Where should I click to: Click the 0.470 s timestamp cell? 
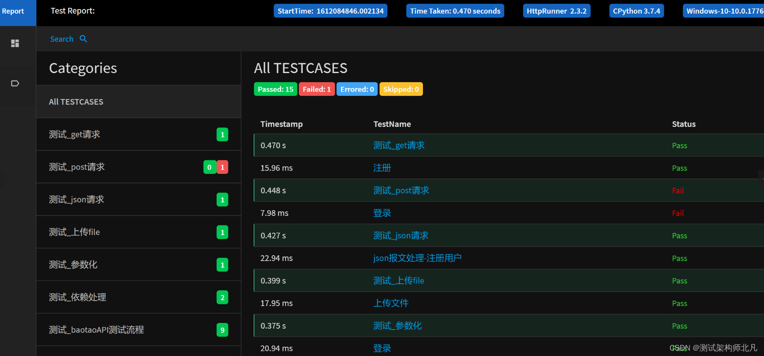click(x=273, y=145)
